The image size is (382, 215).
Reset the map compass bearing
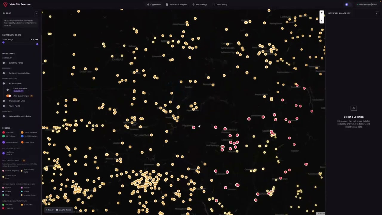(321, 21)
